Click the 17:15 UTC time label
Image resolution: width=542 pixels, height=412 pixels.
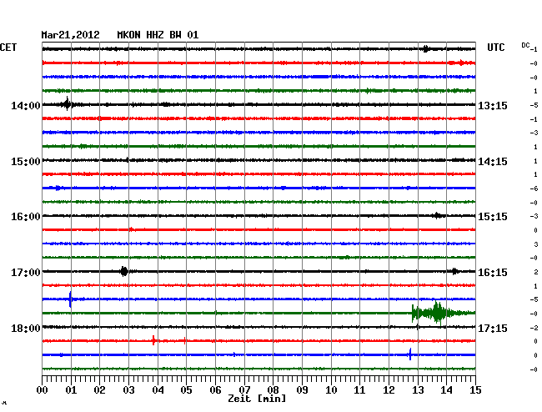(493, 328)
